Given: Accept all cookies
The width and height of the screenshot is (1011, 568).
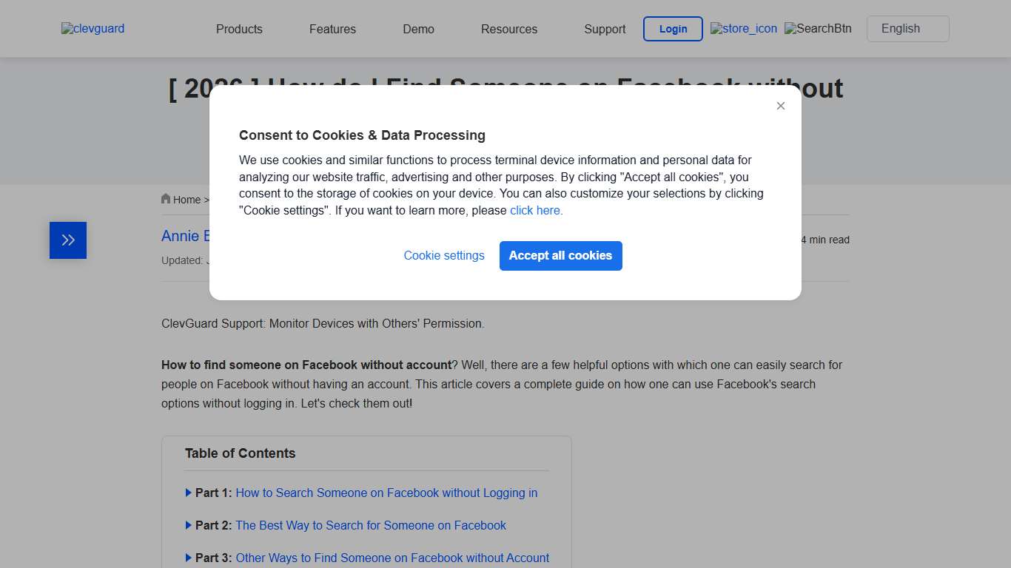Looking at the screenshot, I should pos(560,255).
